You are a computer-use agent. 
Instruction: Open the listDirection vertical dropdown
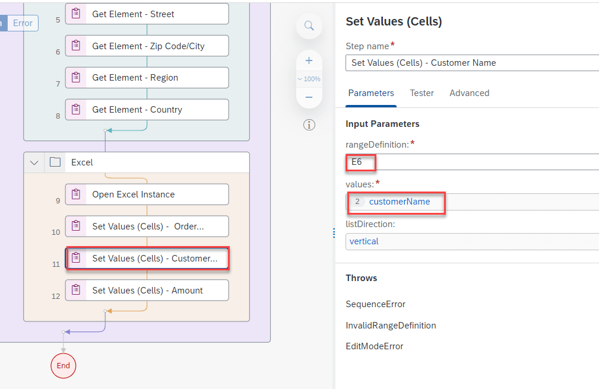pyautogui.click(x=472, y=241)
